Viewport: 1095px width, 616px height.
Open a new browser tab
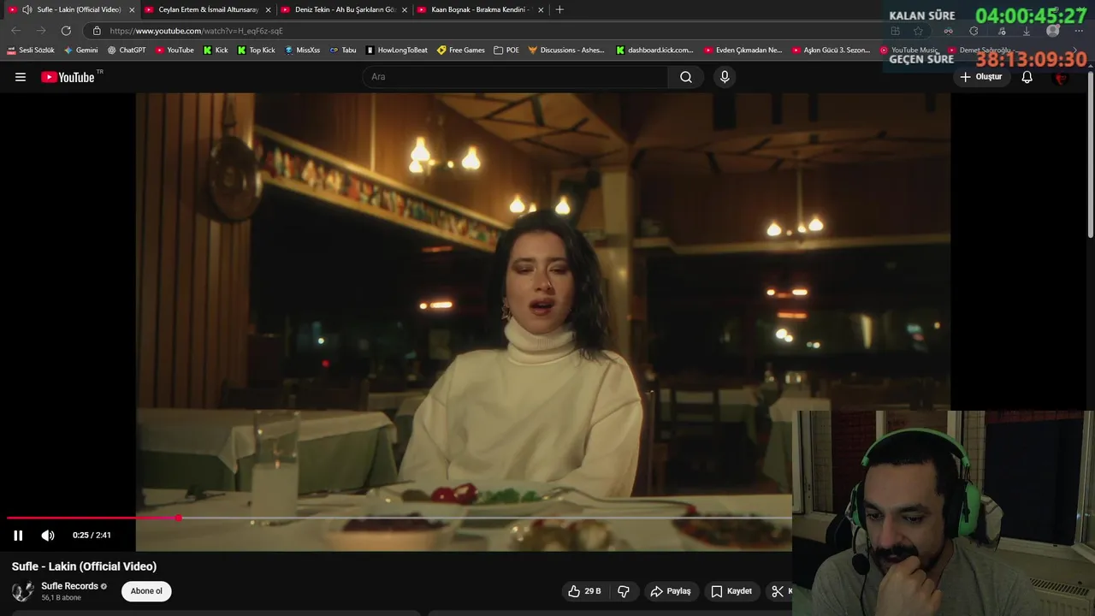coord(559,9)
